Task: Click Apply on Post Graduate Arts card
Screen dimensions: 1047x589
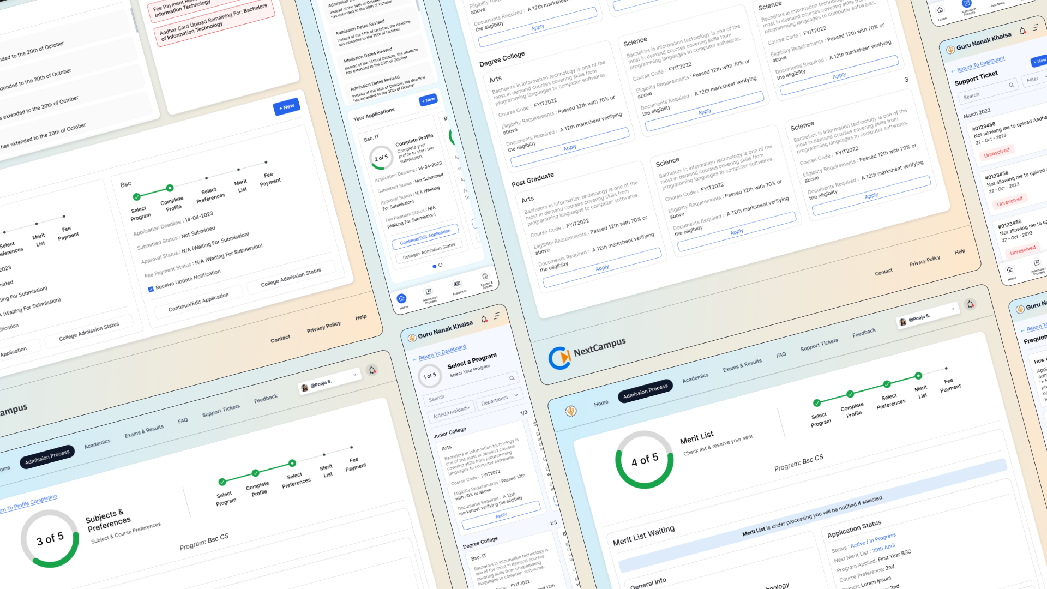Action: pos(602,268)
